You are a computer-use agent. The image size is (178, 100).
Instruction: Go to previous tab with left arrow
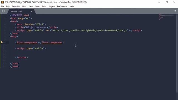2,11
